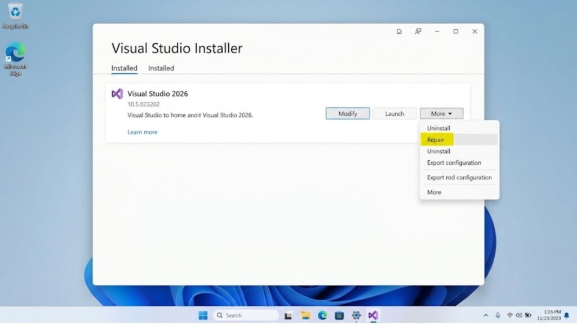The width and height of the screenshot is (577, 325).
Task: Switch to the non-underlined Installed tab
Action: (161, 68)
